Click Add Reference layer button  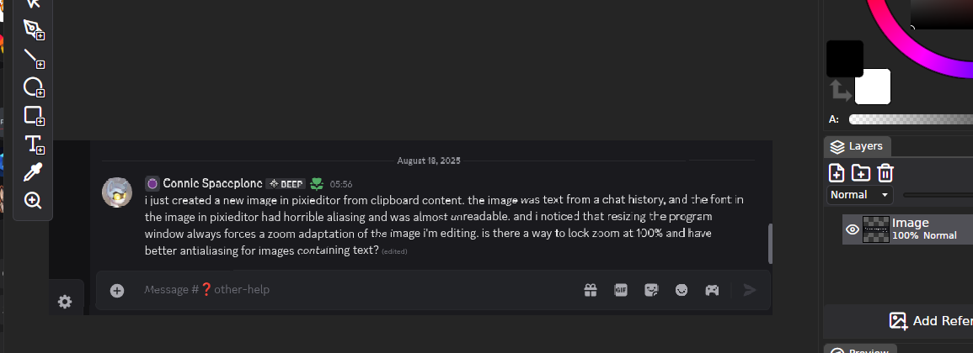[931, 320]
